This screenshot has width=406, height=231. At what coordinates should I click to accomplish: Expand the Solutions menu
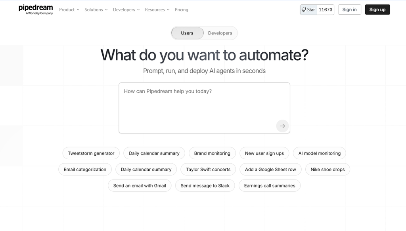coord(96,10)
